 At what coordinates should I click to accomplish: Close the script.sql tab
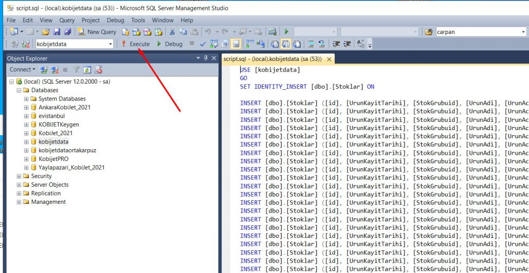coord(329,59)
